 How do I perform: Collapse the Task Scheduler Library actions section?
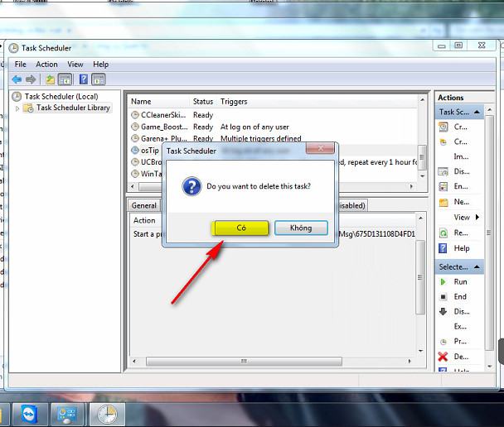pos(477,112)
